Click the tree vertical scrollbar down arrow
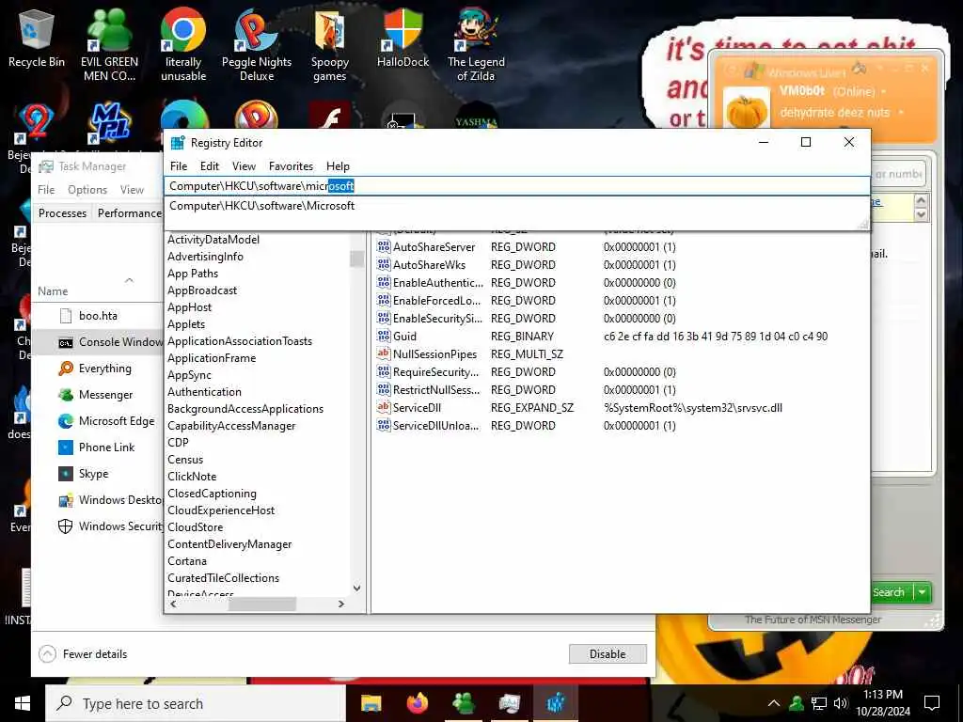Image resolution: width=963 pixels, height=722 pixels. point(356,589)
